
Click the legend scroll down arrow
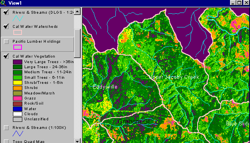tap(77, 141)
